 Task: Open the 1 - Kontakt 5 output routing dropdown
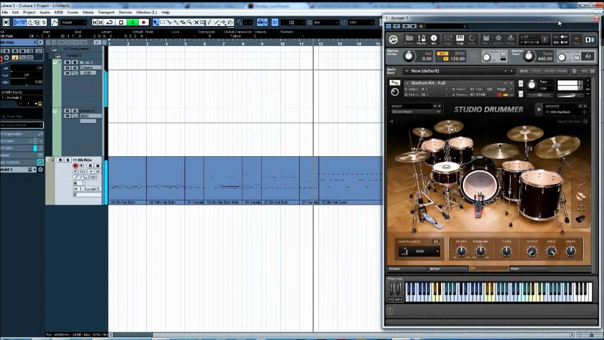pyautogui.click(x=86, y=189)
